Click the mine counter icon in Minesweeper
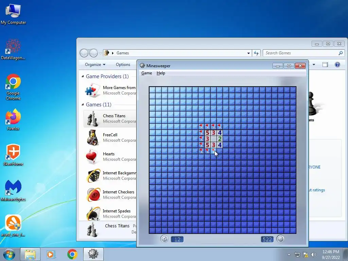The image size is (348, 261). tap(280, 239)
